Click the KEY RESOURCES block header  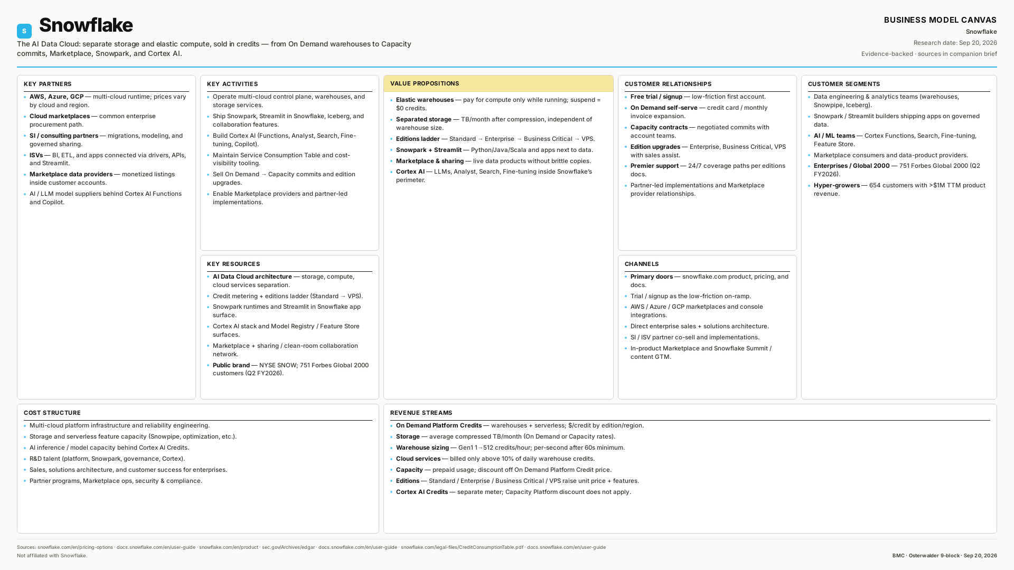[233, 264]
